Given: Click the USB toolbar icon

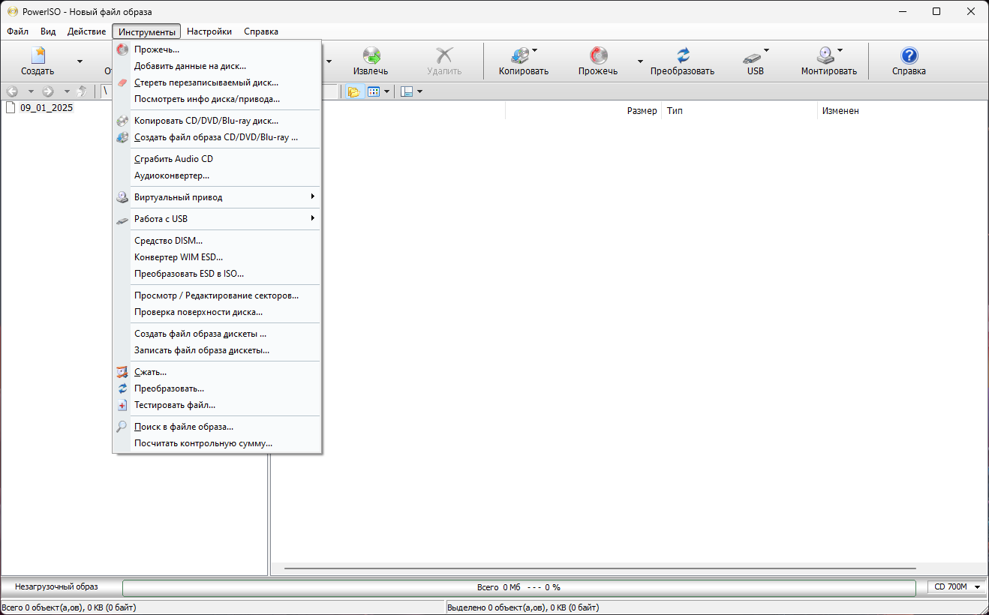Looking at the screenshot, I should point(751,57).
